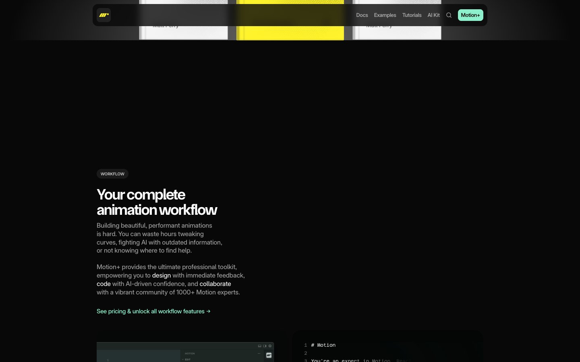580x362 pixels.
Task: Click the bottom panel layout icon in editor
Action: tap(260, 346)
